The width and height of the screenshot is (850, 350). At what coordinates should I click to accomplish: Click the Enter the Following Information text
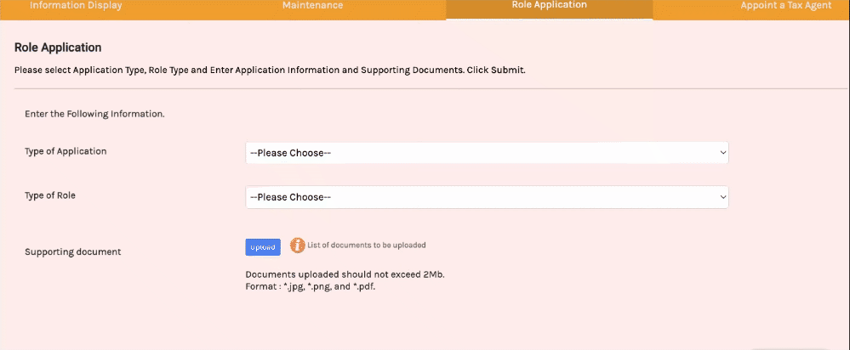[x=94, y=115]
